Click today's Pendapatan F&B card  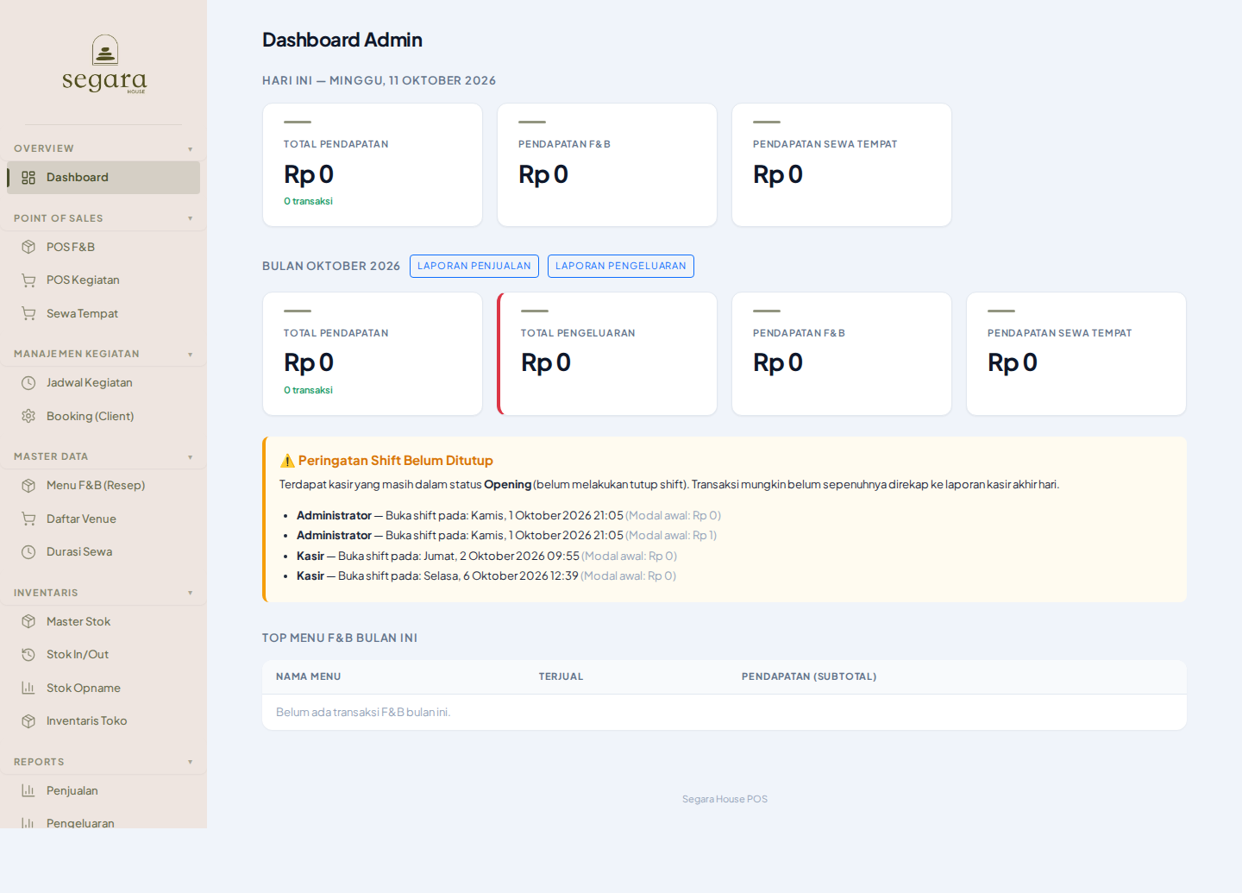click(x=607, y=165)
